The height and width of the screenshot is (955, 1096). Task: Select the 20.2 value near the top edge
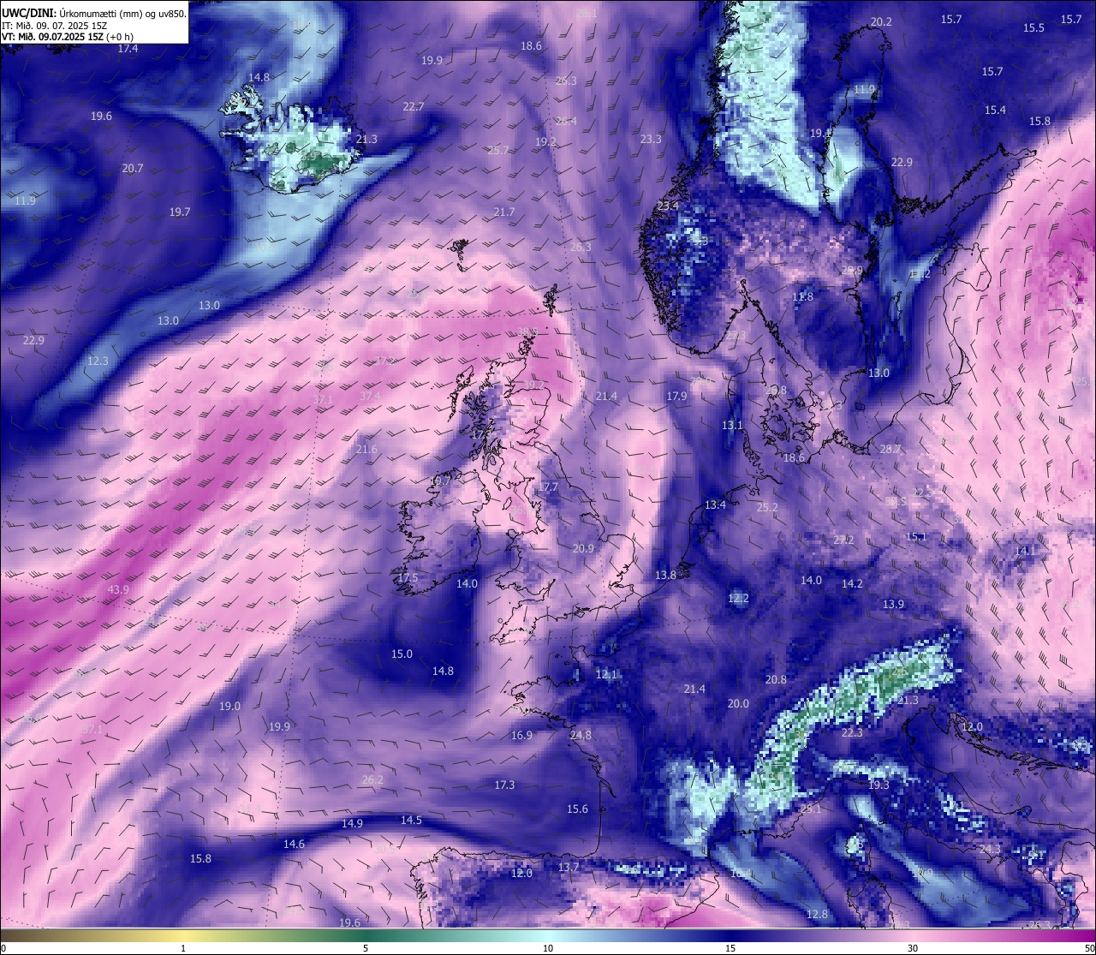coord(881,22)
